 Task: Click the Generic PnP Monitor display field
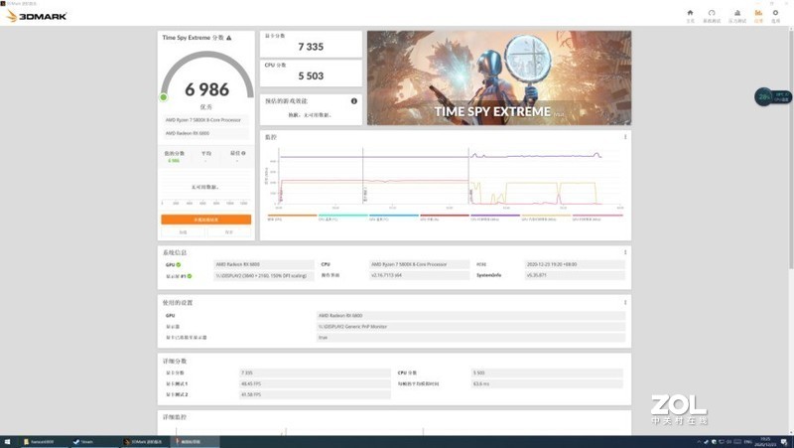coord(470,327)
